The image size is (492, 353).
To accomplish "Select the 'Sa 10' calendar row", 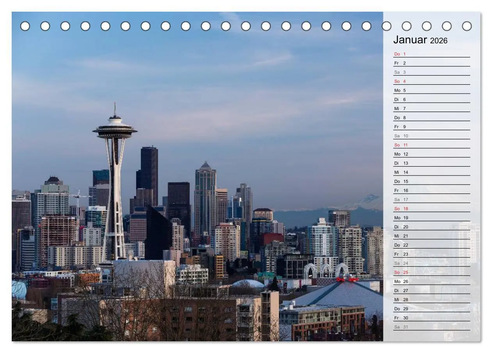I will 431,136.
